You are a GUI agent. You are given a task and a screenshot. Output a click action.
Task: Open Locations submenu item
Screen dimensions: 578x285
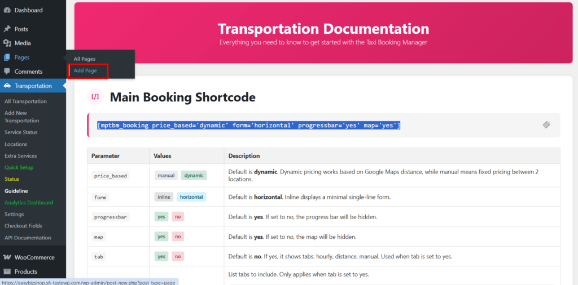coord(16,144)
